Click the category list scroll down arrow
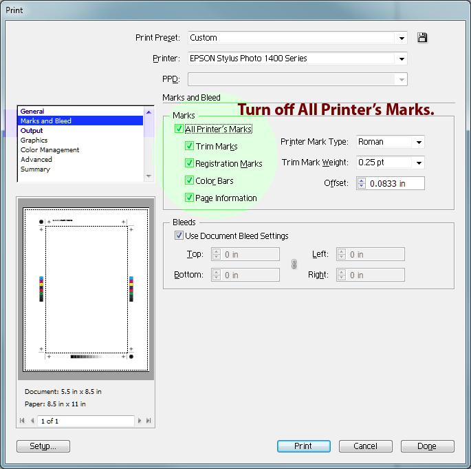 click(149, 176)
